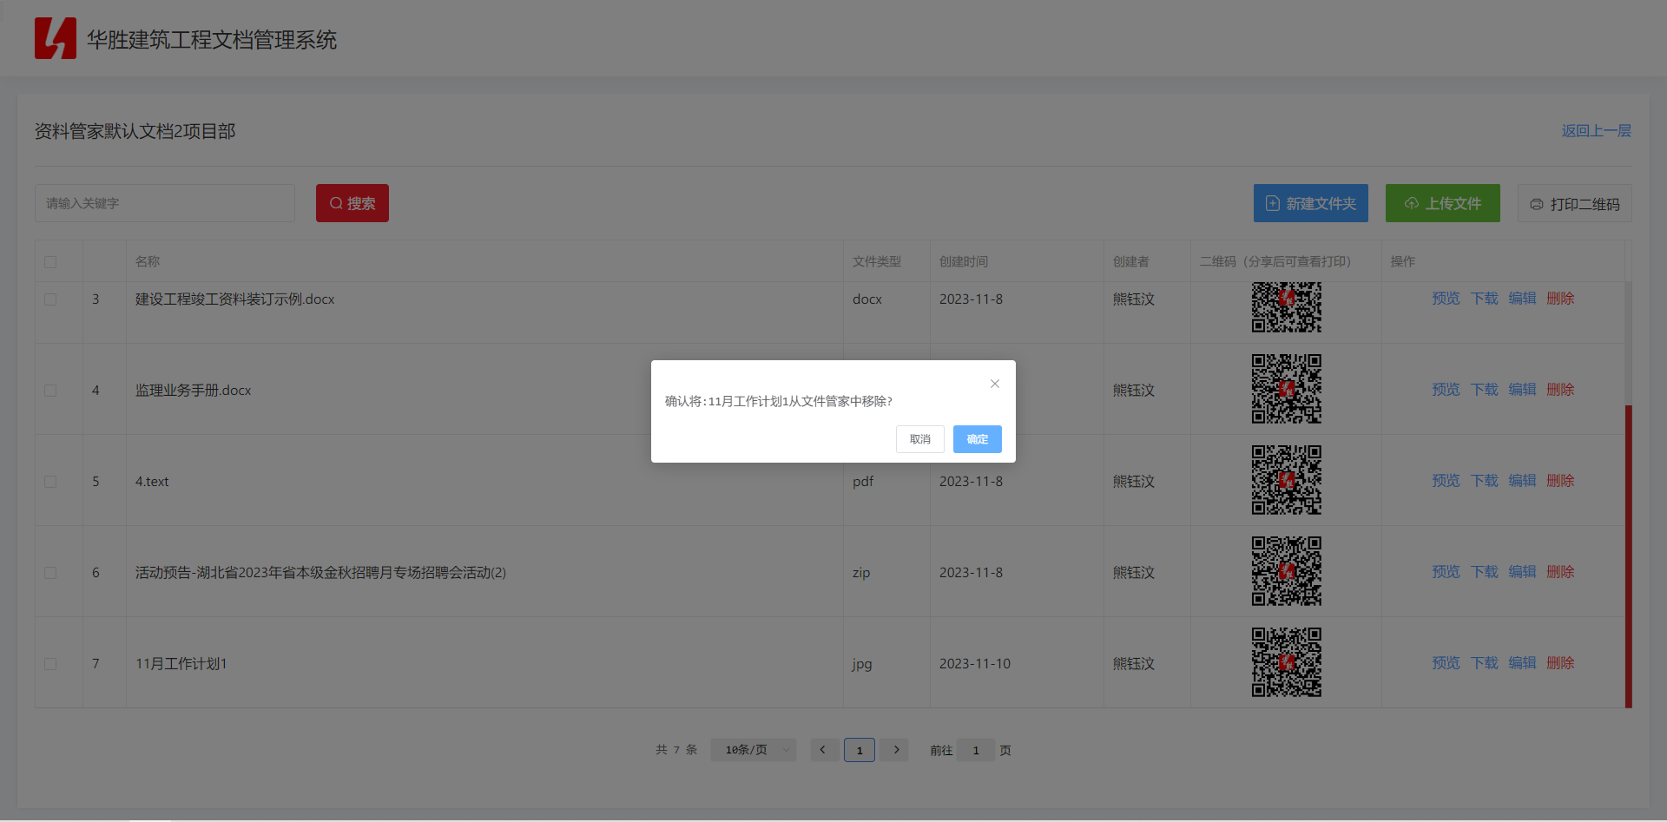The image size is (1667, 822).
Task: Open QR code of 建设工程竣工资料装订示例.docx
Action: 1287,307
